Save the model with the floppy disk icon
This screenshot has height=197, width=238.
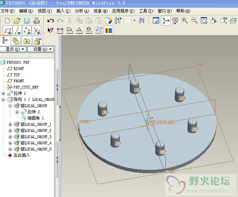(x=27, y=21)
